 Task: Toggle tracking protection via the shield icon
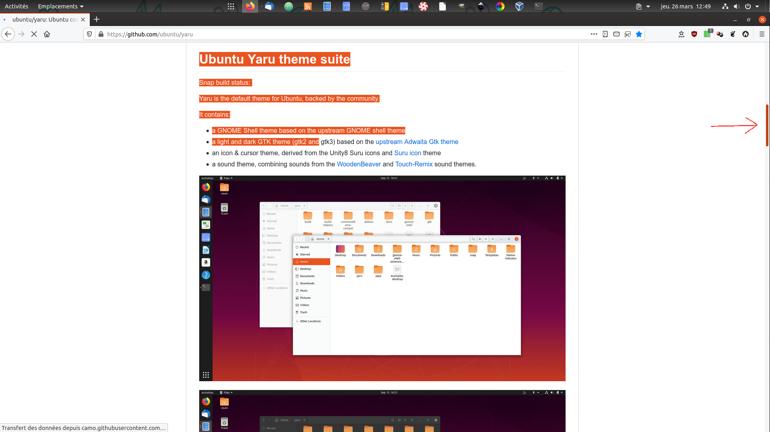(89, 34)
